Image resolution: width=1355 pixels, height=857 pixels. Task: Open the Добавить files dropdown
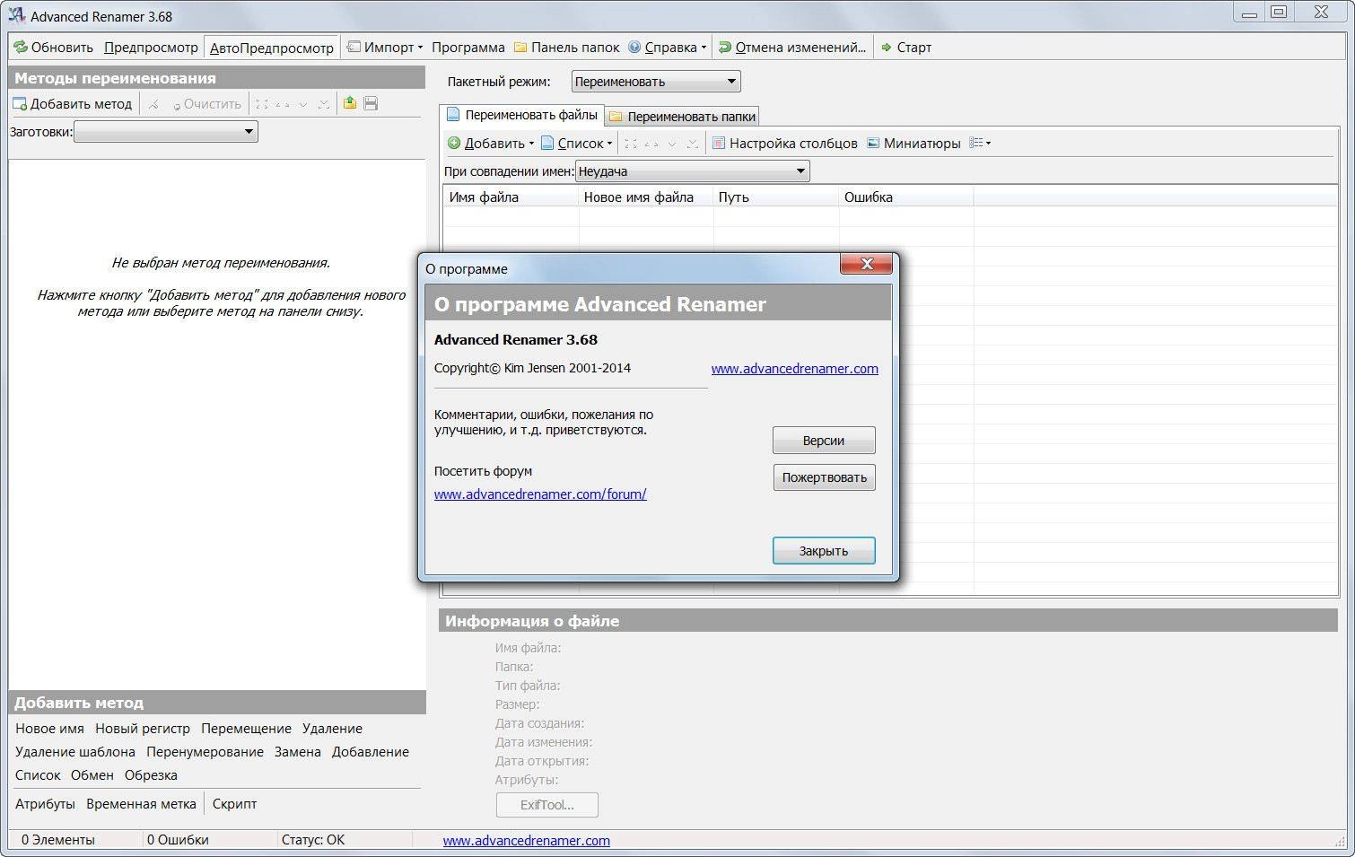pyautogui.click(x=490, y=143)
